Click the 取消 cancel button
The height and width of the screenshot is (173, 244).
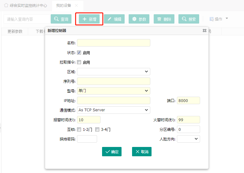pos(142,152)
